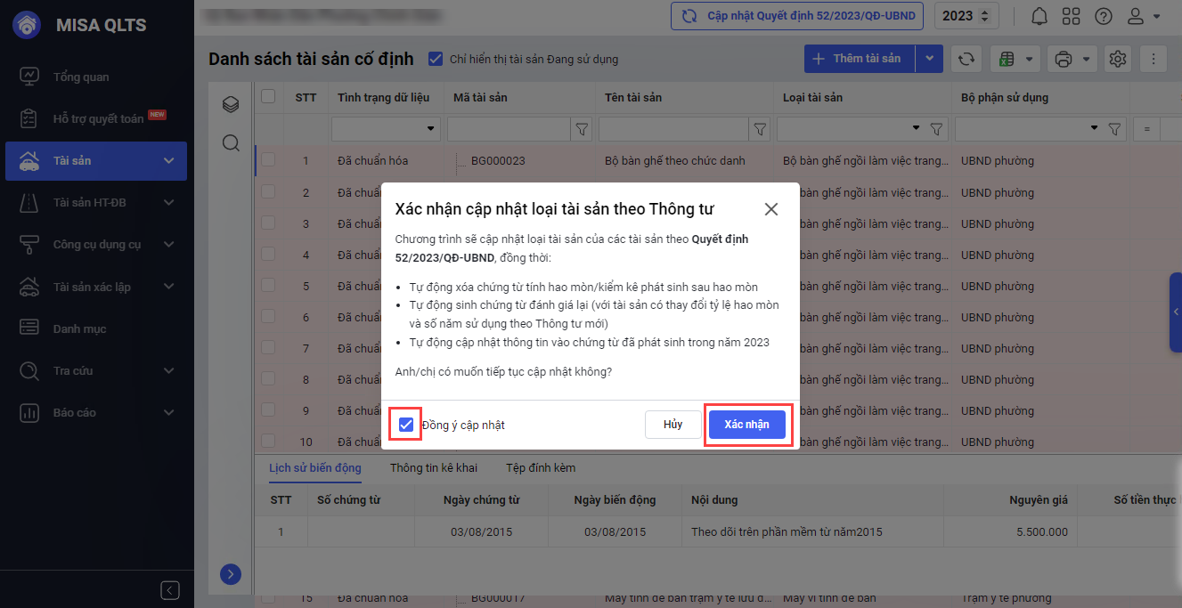Click the Báo cáo chart icon
Screen dimensions: 1182x608
(x=29, y=412)
